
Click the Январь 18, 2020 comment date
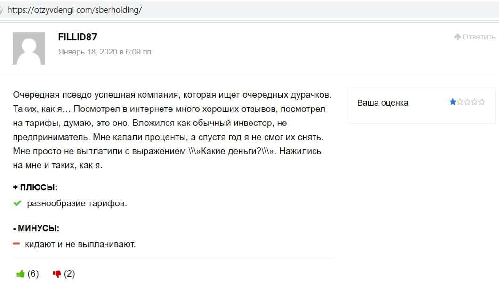pos(105,52)
